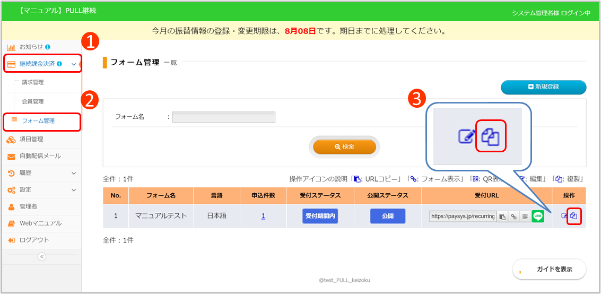Toggle the 受付期間内 status button
601x294 pixels.
320,216
